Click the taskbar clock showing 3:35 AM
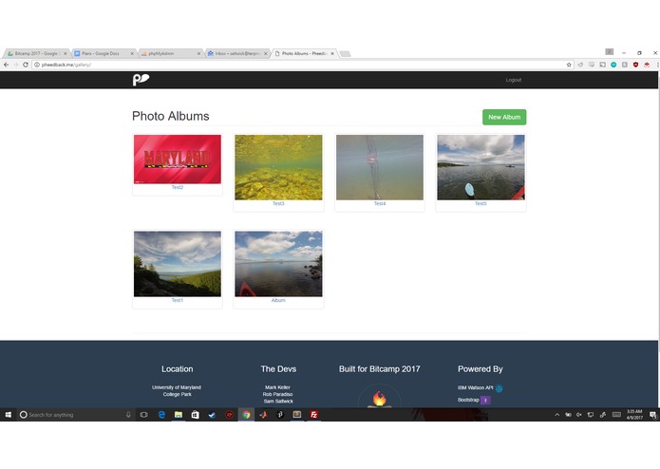Image resolution: width=660 pixels, height=469 pixels. tap(634, 415)
